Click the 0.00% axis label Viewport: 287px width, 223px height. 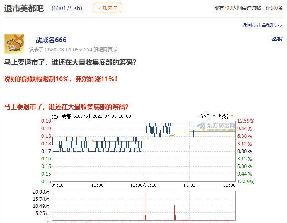point(244,151)
